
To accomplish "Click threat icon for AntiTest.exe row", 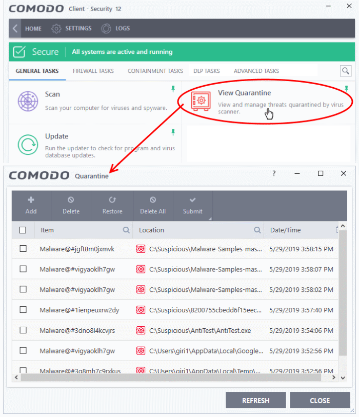I will (x=141, y=330).
